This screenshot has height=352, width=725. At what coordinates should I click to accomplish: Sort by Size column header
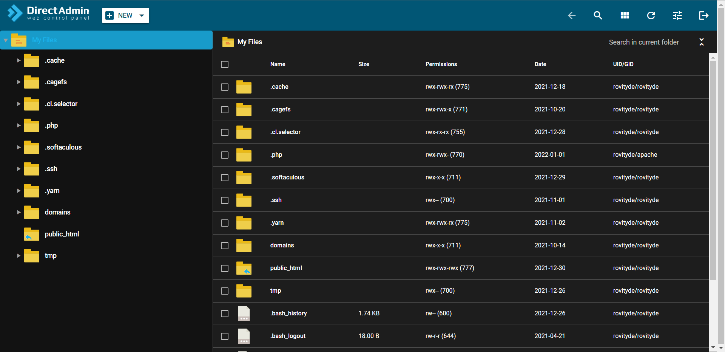(x=364, y=64)
